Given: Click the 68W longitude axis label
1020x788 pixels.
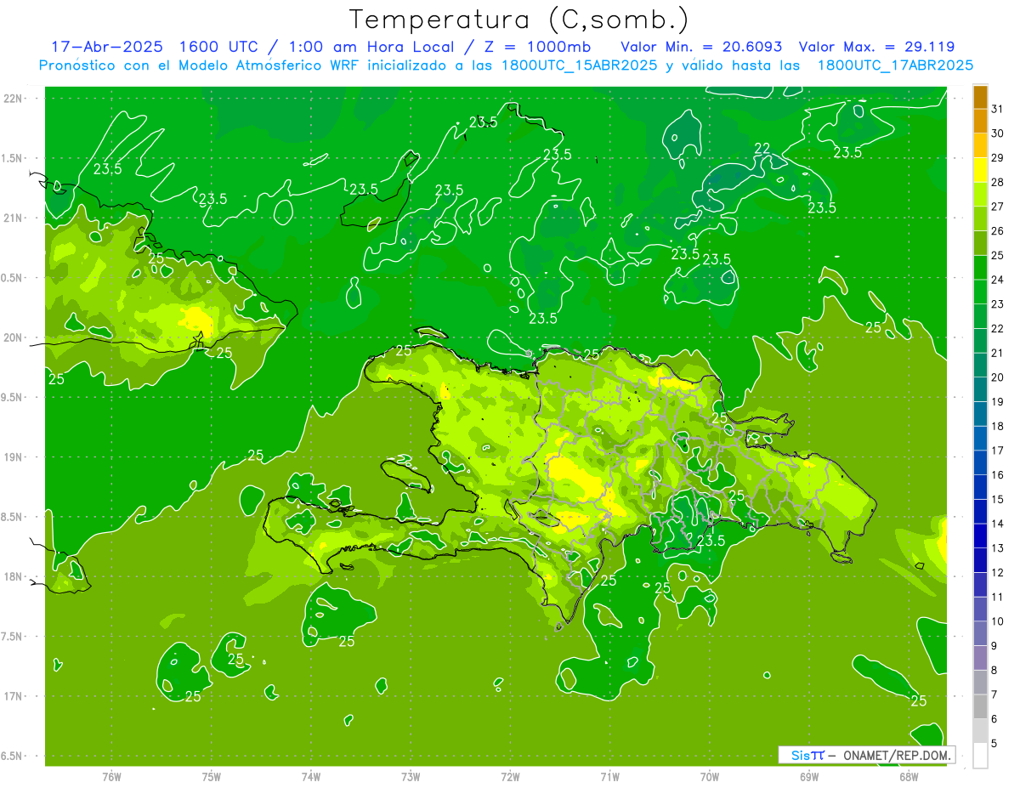Looking at the screenshot, I should (909, 777).
